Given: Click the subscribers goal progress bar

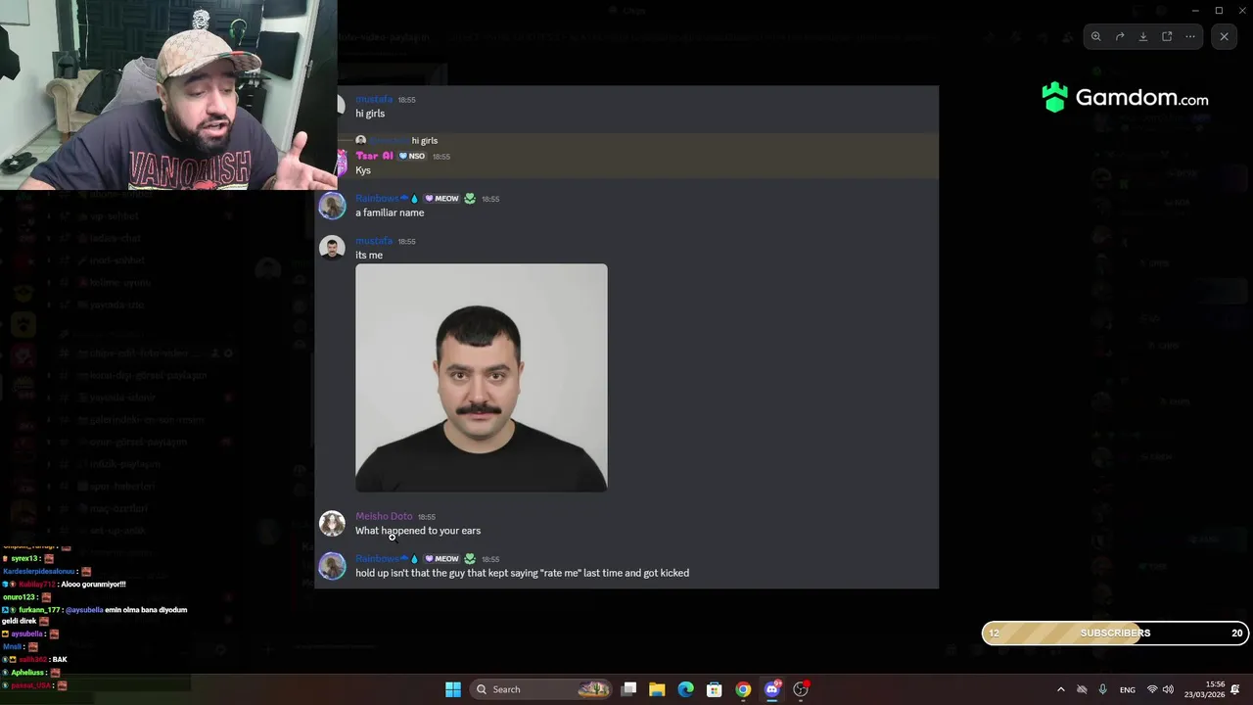Looking at the screenshot, I should click(1115, 633).
